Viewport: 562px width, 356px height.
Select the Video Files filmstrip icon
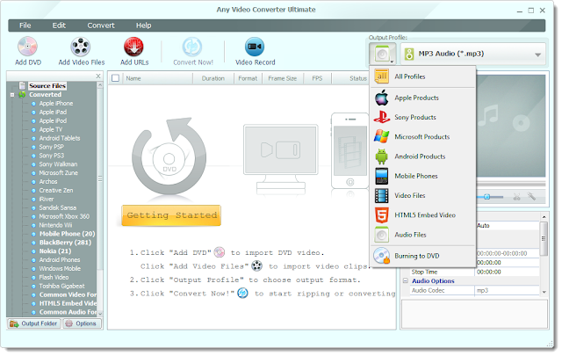tap(382, 196)
